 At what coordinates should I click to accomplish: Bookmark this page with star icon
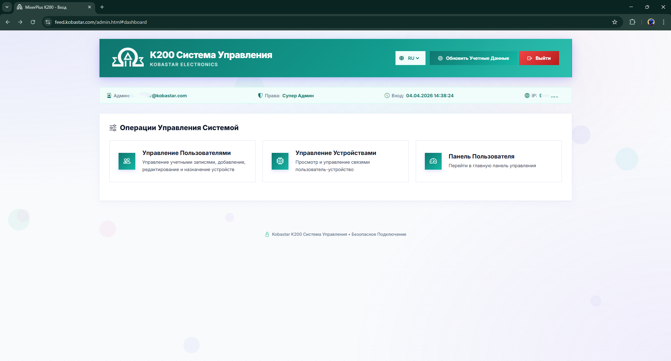coord(615,22)
